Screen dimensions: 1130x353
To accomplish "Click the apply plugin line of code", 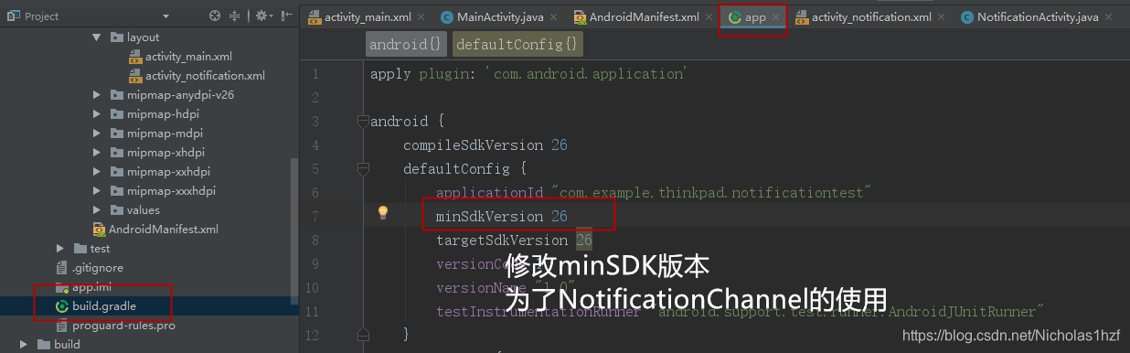I will coord(528,73).
